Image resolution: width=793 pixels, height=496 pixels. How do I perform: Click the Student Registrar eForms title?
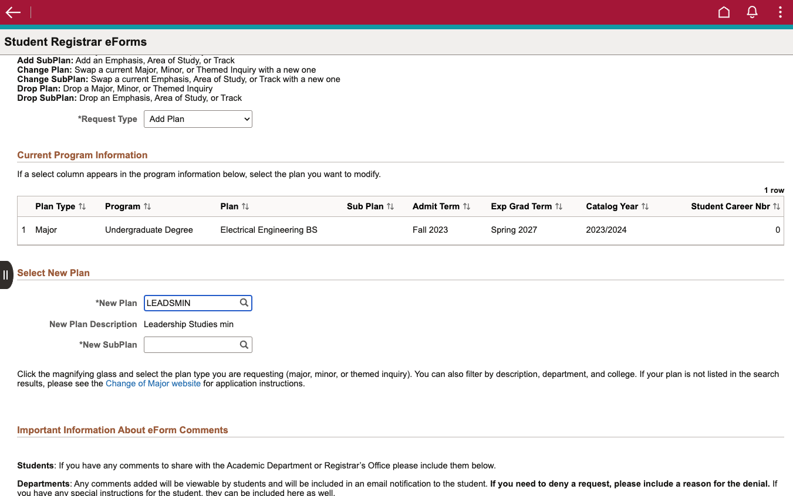(x=76, y=42)
